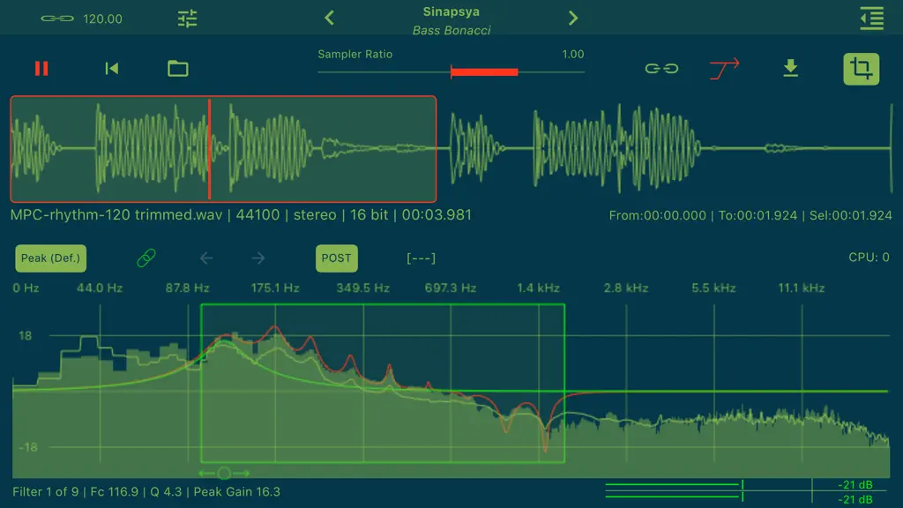This screenshot has width=903, height=508.
Task: Download the sample with the download icon
Action: pos(791,68)
